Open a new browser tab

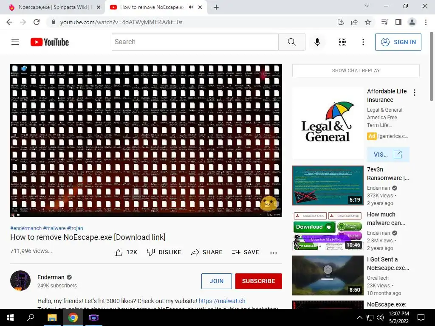[x=216, y=8]
